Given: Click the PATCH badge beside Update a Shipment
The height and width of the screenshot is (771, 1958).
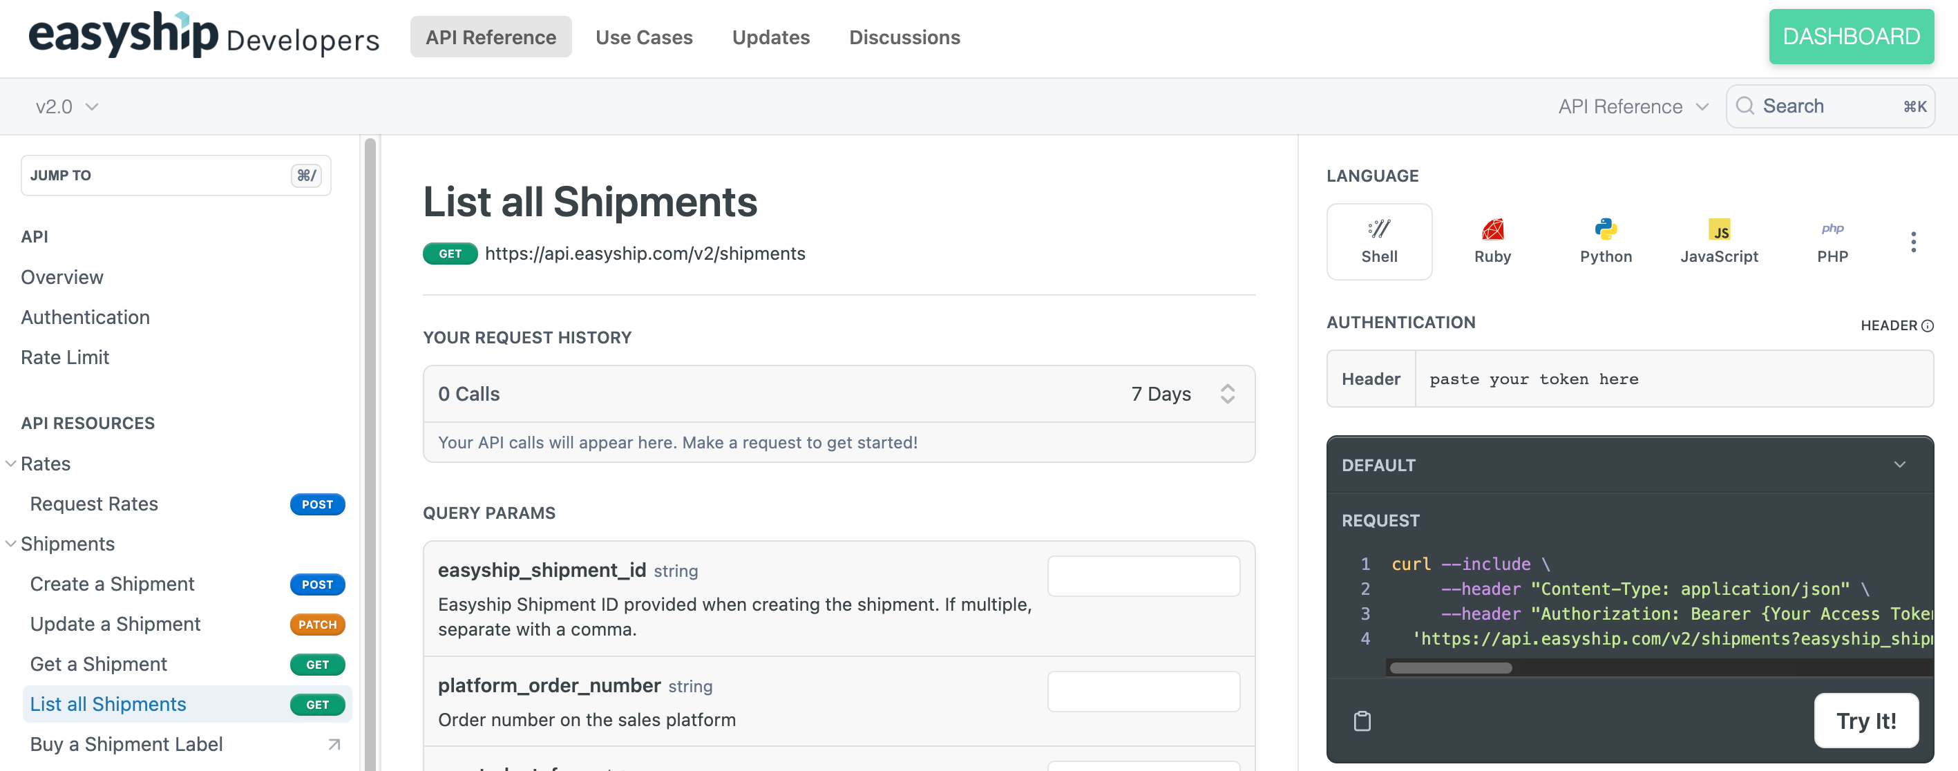Looking at the screenshot, I should [317, 625].
